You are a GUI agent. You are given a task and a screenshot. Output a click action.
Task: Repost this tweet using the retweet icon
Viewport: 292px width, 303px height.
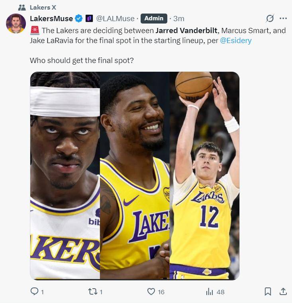(92, 291)
